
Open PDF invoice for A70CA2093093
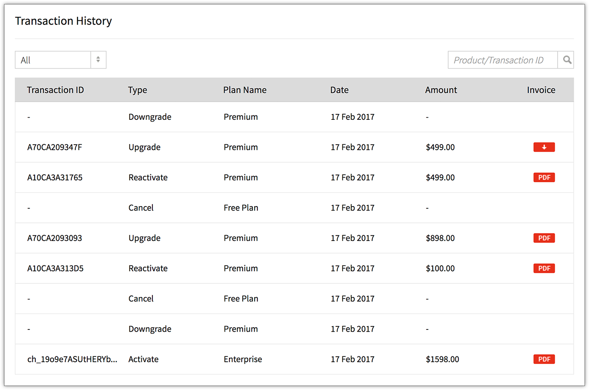(544, 238)
